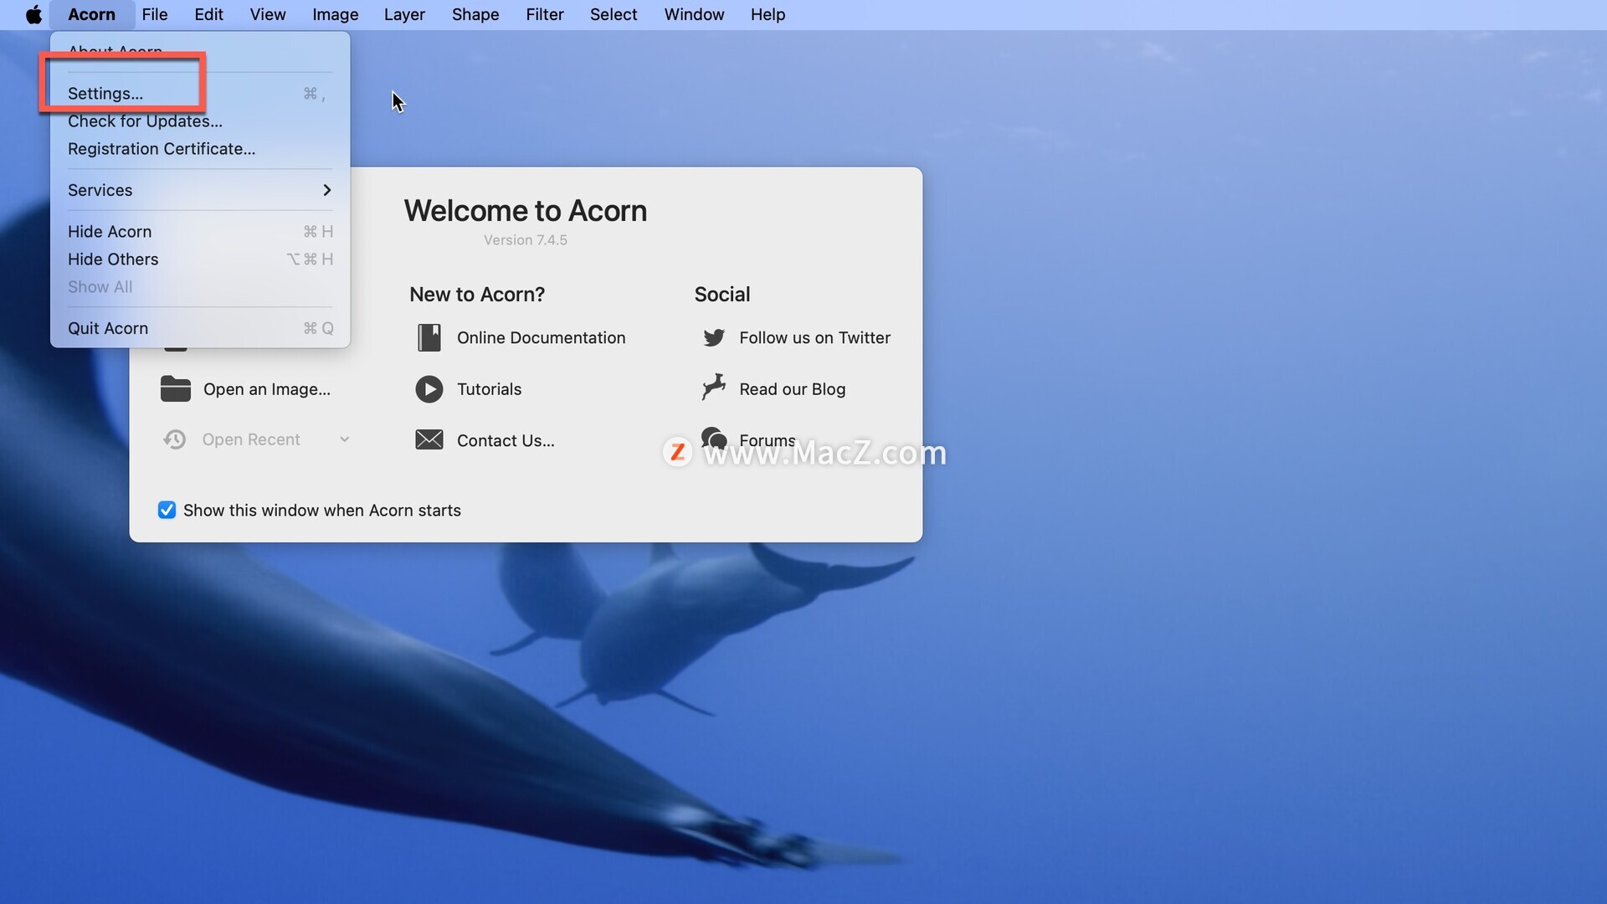Open the View menu
Image resolution: width=1607 pixels, height=904 pixels.
[268, 14]
